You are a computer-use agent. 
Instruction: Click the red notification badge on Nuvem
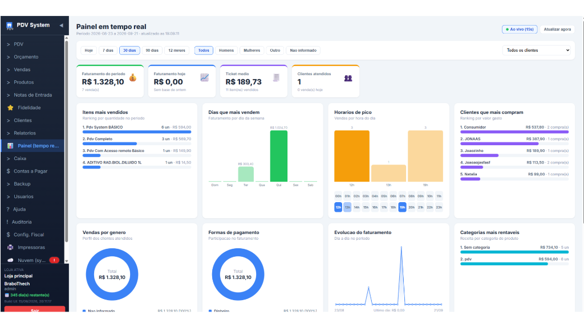tap(54, 260)
